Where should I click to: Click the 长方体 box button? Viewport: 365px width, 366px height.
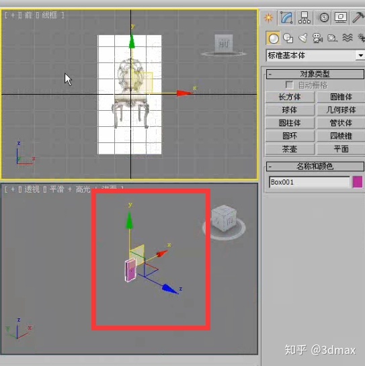pos(290,97)
